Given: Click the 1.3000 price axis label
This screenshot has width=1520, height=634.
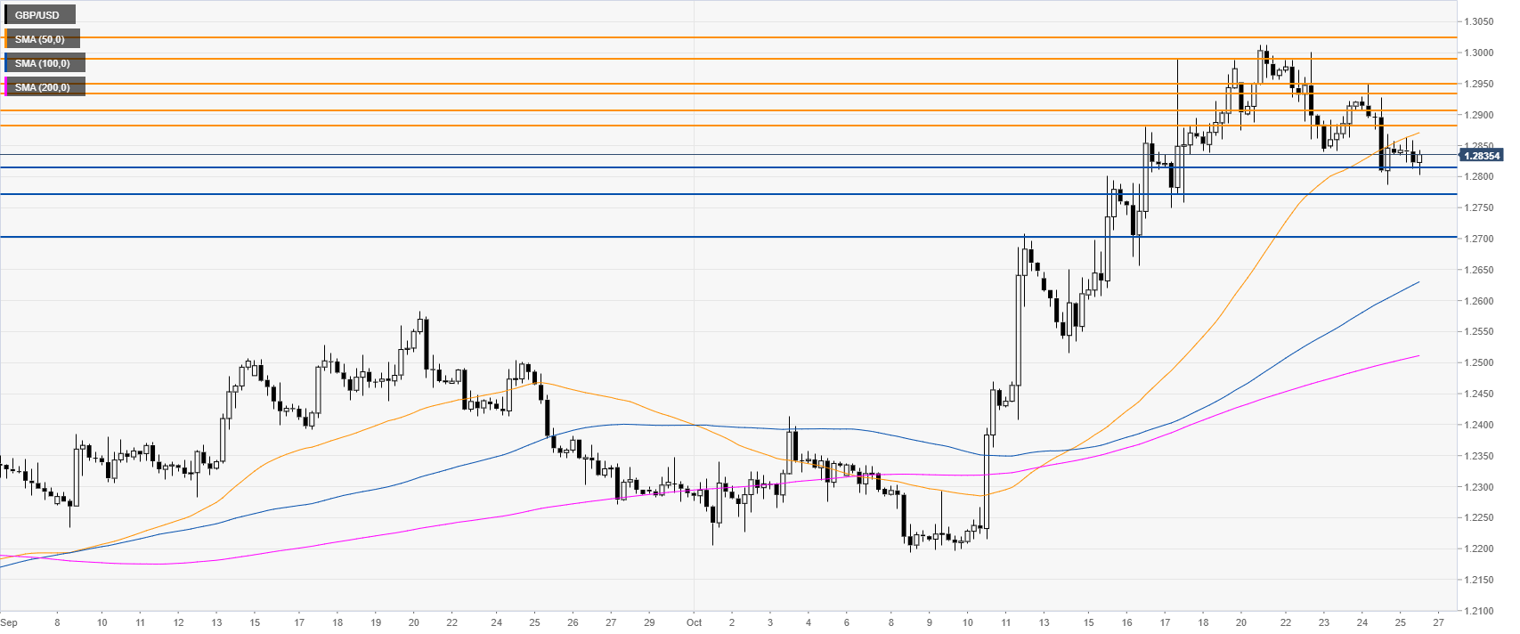Looking at the screenshot, I should tap(1479, 53).
